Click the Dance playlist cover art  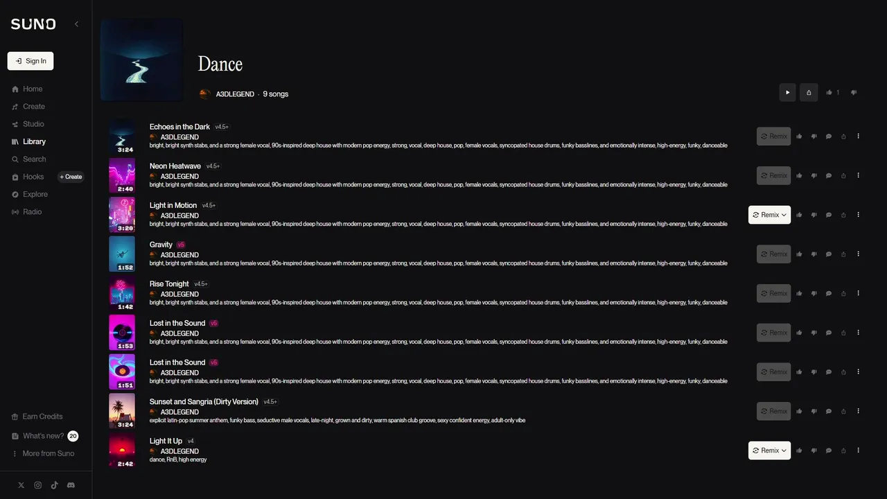point(142,60)
